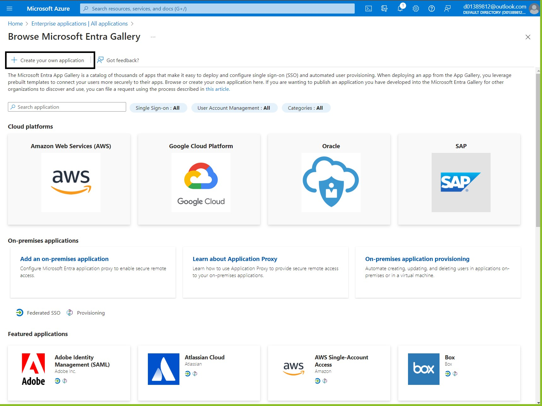This screenshot has height=406, width=542.
Task: Click the account avatar picture
Action: [x=534, y=9]
